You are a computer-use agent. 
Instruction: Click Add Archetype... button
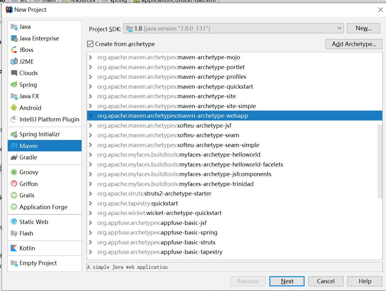coord(354,44)
